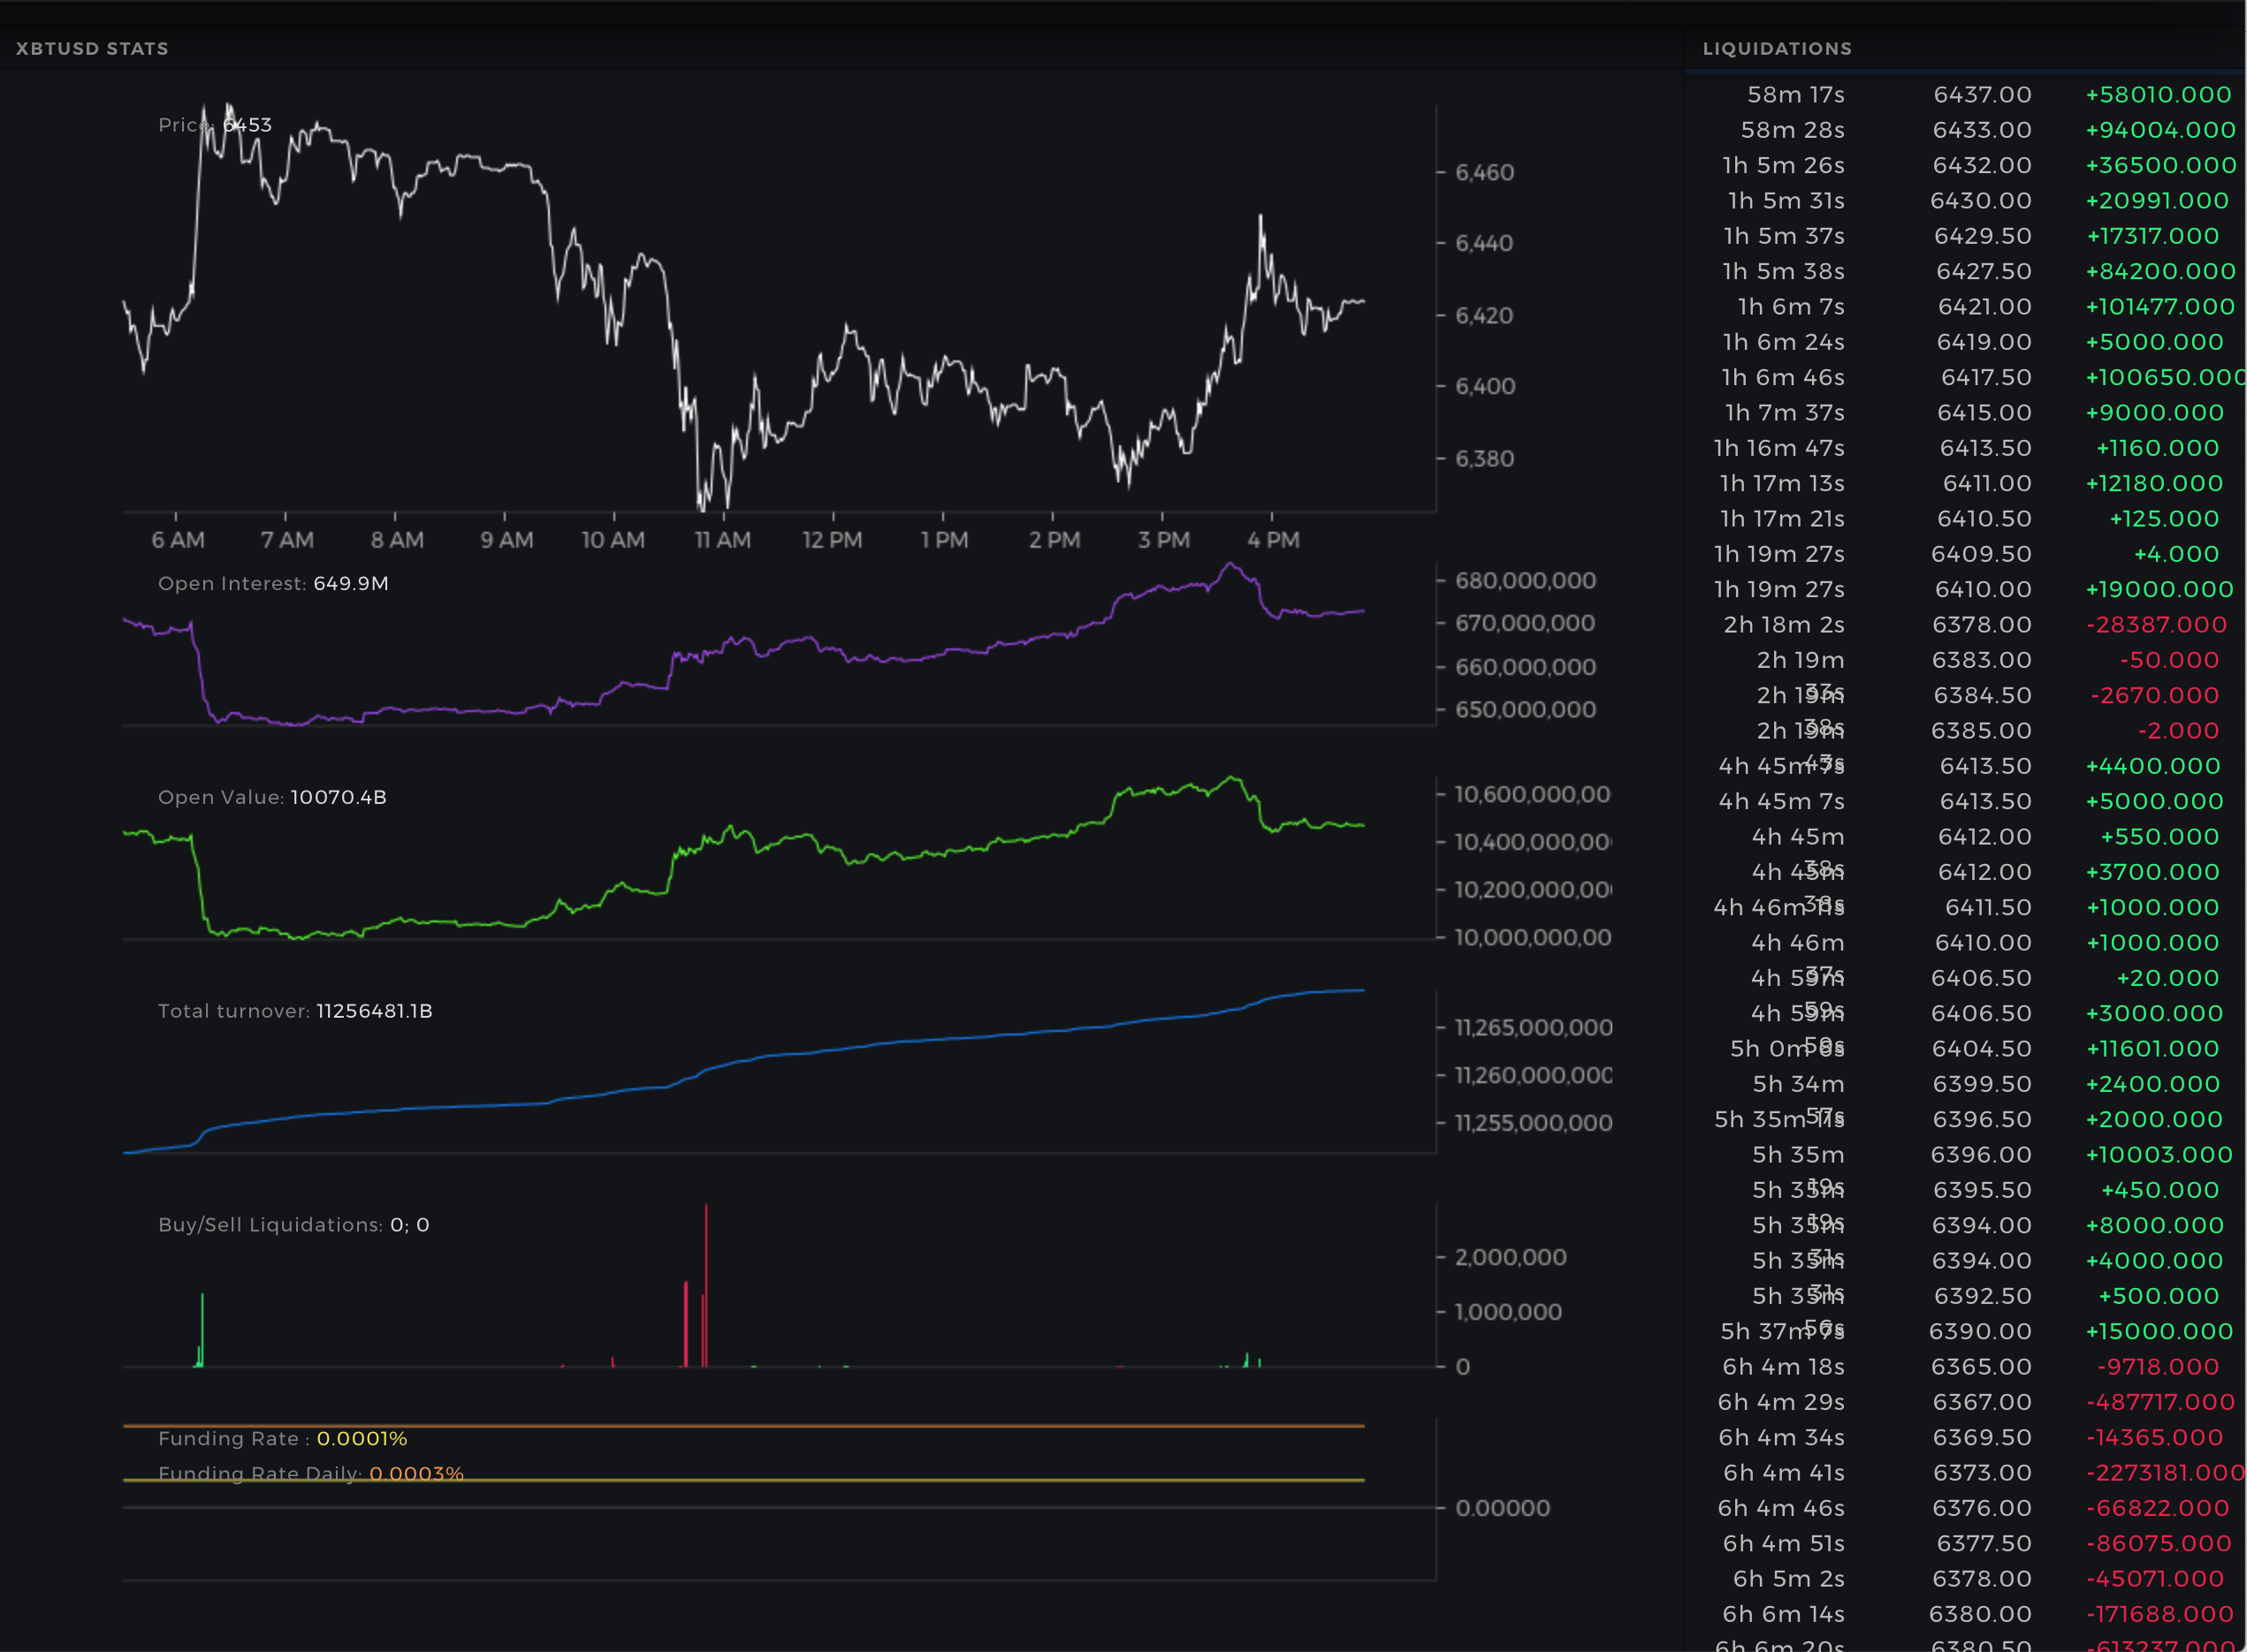
Task: Click the Open Value 10070.4B label
Action: click(x=272, y=797)
